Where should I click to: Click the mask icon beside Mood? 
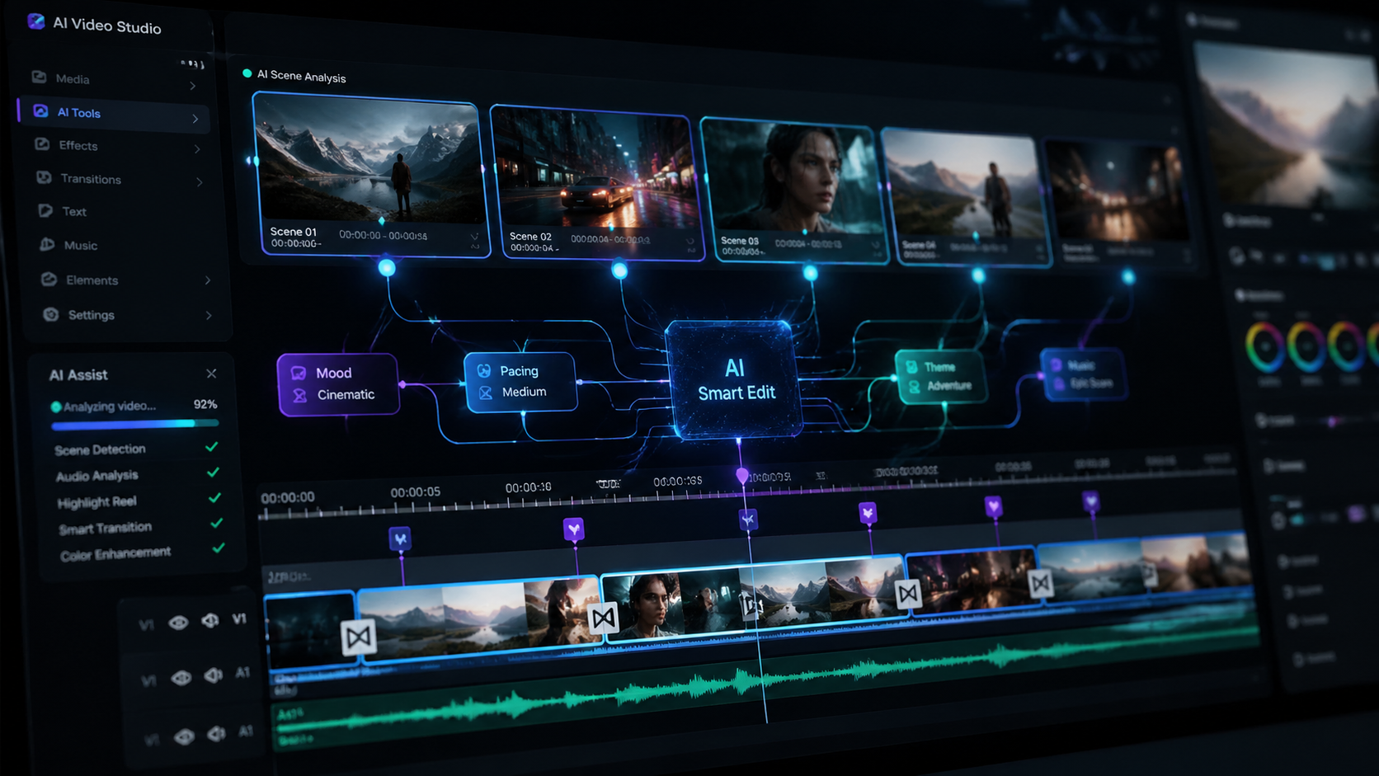click(x=299, y=373)
